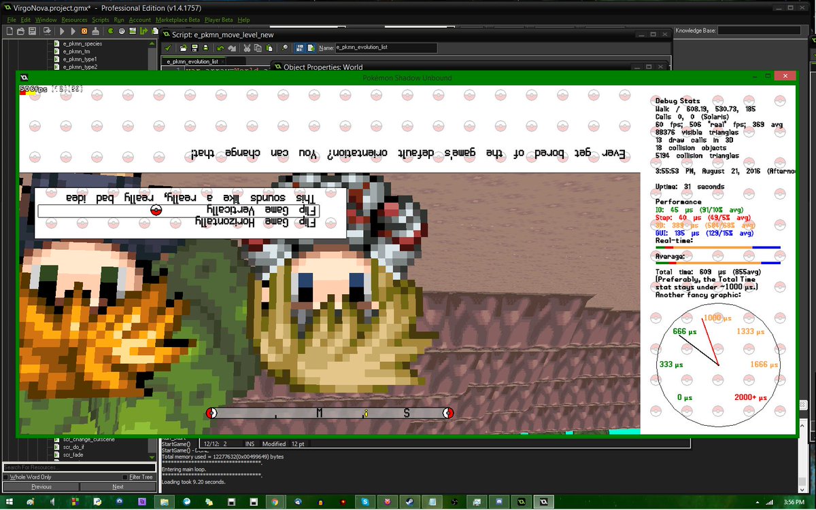Enable the Whole Word Only checkbox
Image resolution: width=816 pixels, height=510 pixels.
click(7, 477)
